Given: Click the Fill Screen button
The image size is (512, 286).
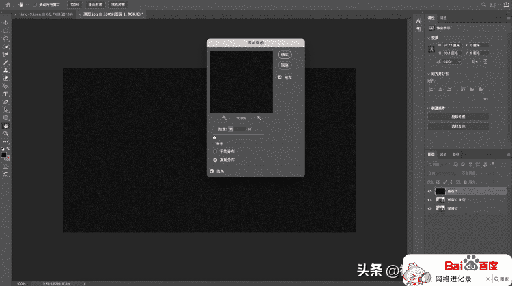Looking at the screenshot, I should (x=118, y=5).
